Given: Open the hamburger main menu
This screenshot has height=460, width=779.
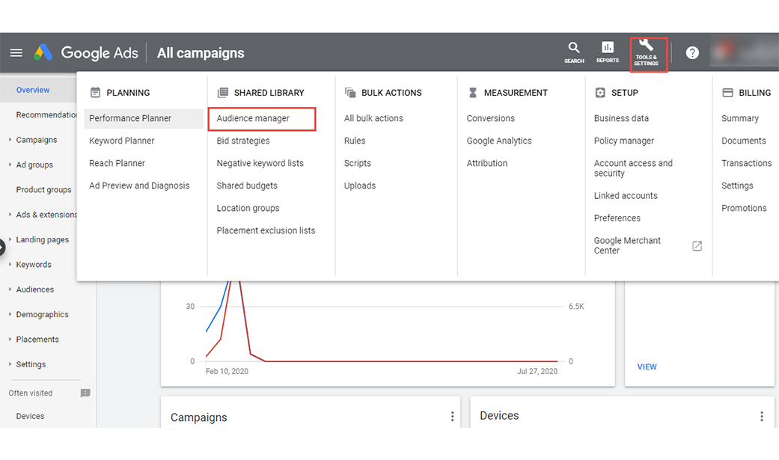Looking at the screenshot, I should pos(16,52).
